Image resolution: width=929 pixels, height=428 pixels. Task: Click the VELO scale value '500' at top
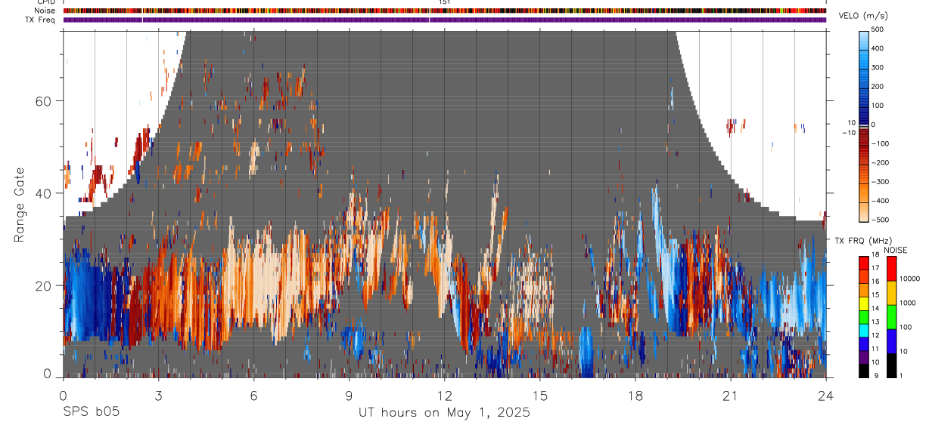(878, 29)
